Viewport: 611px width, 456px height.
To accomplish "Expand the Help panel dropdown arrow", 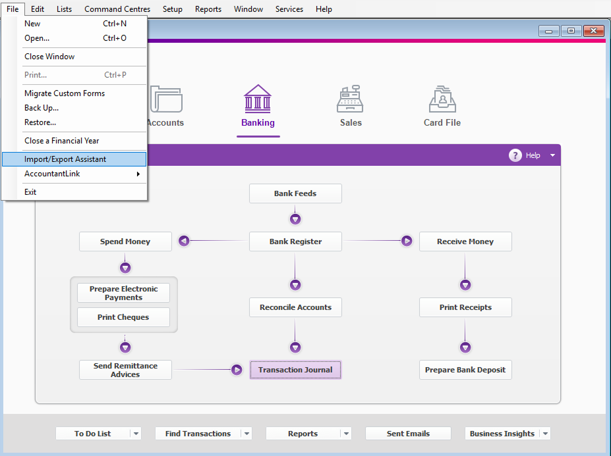I will [x=552, y=155].
